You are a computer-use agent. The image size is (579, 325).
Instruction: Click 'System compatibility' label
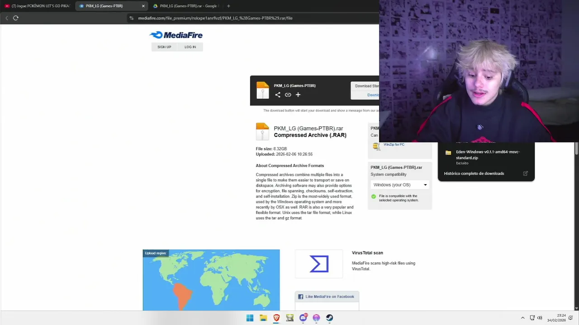(389, 174)
